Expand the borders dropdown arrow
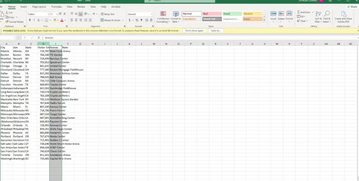 pyautogui.click(x=50, y=20)
